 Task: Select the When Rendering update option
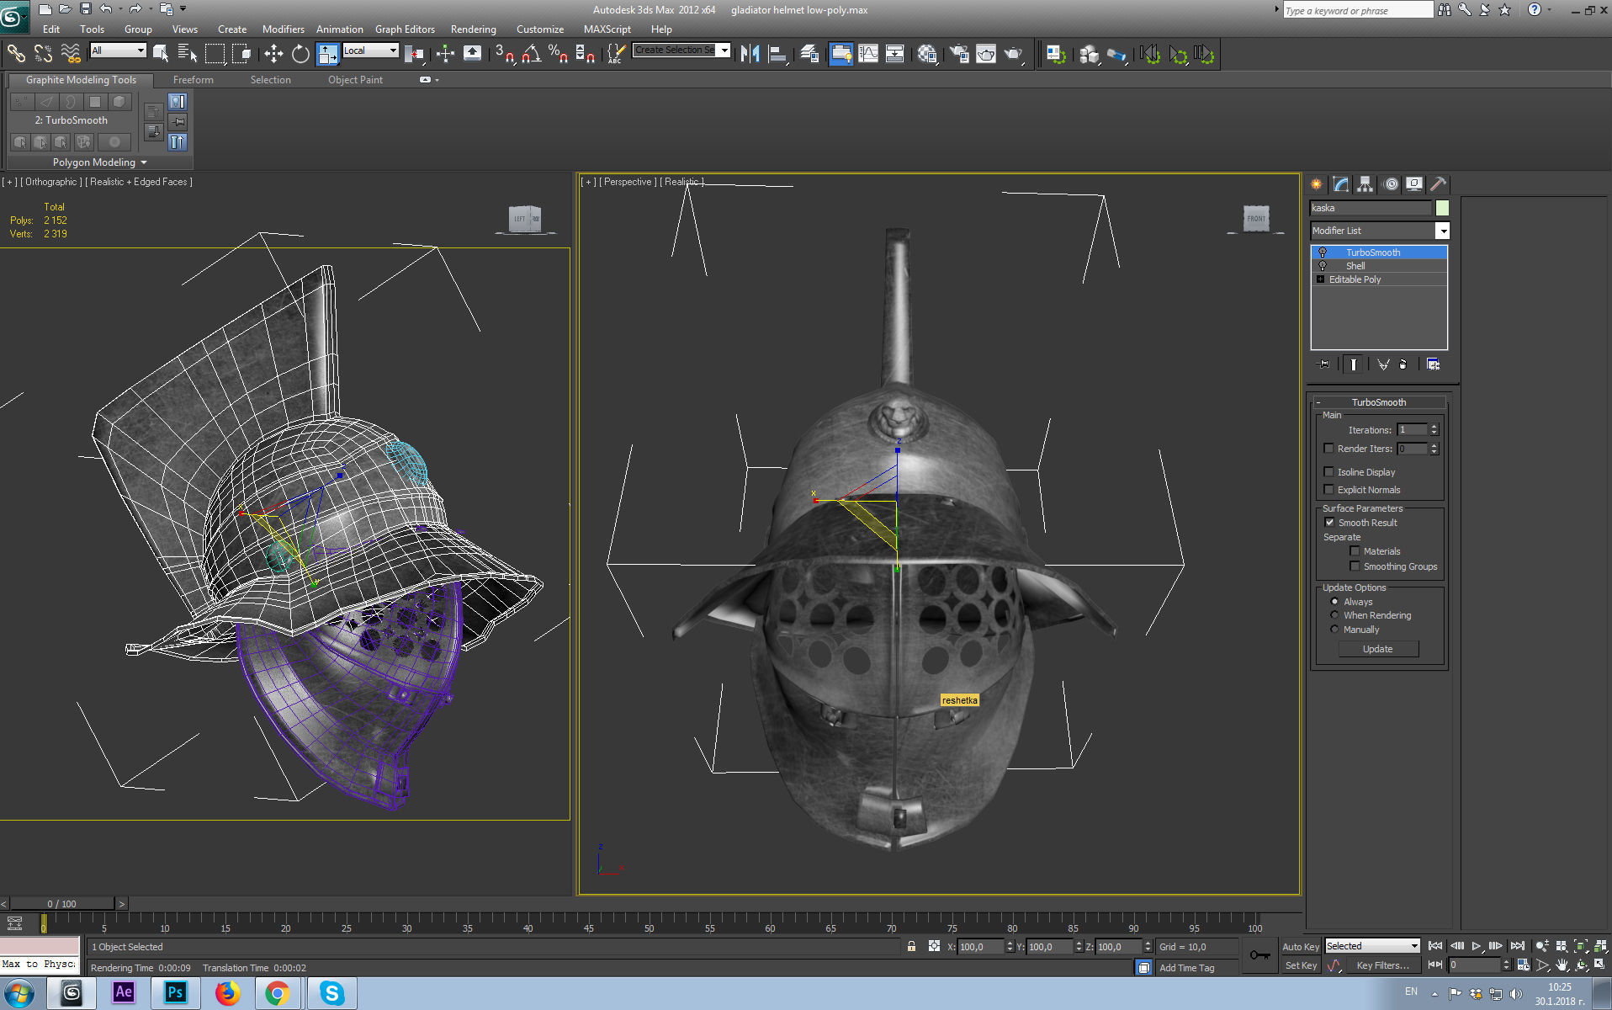1334,615
